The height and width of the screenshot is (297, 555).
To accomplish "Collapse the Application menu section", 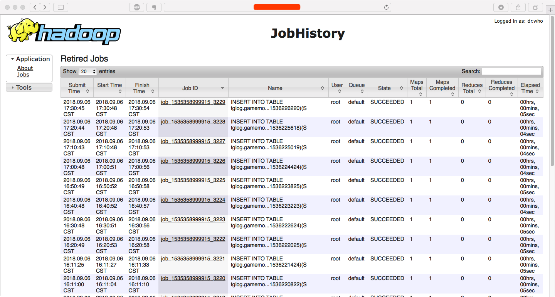I will (x=29, y=59).
